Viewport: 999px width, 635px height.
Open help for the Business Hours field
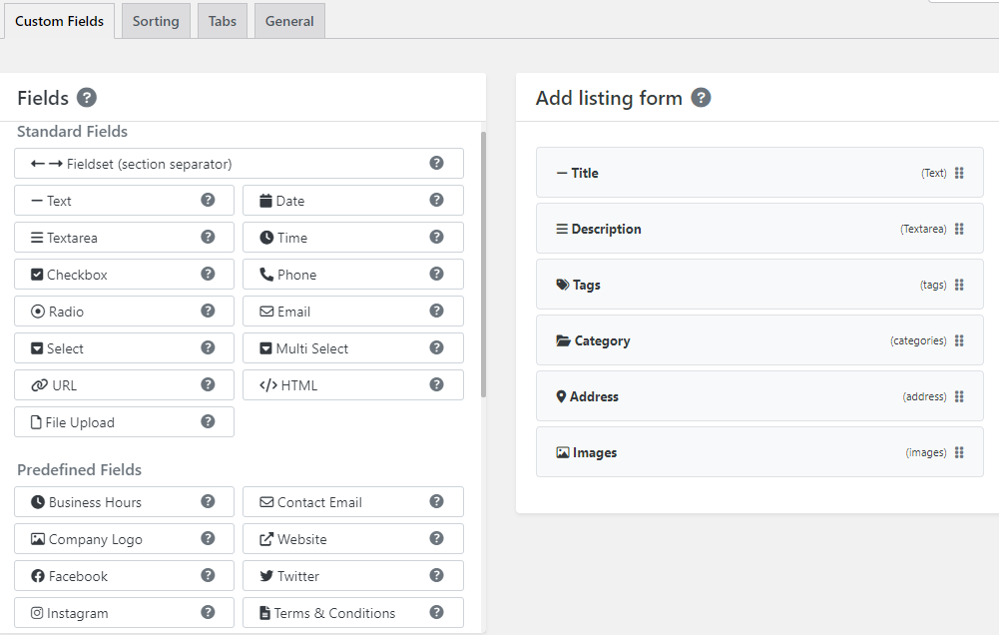(x=208, y=501)
